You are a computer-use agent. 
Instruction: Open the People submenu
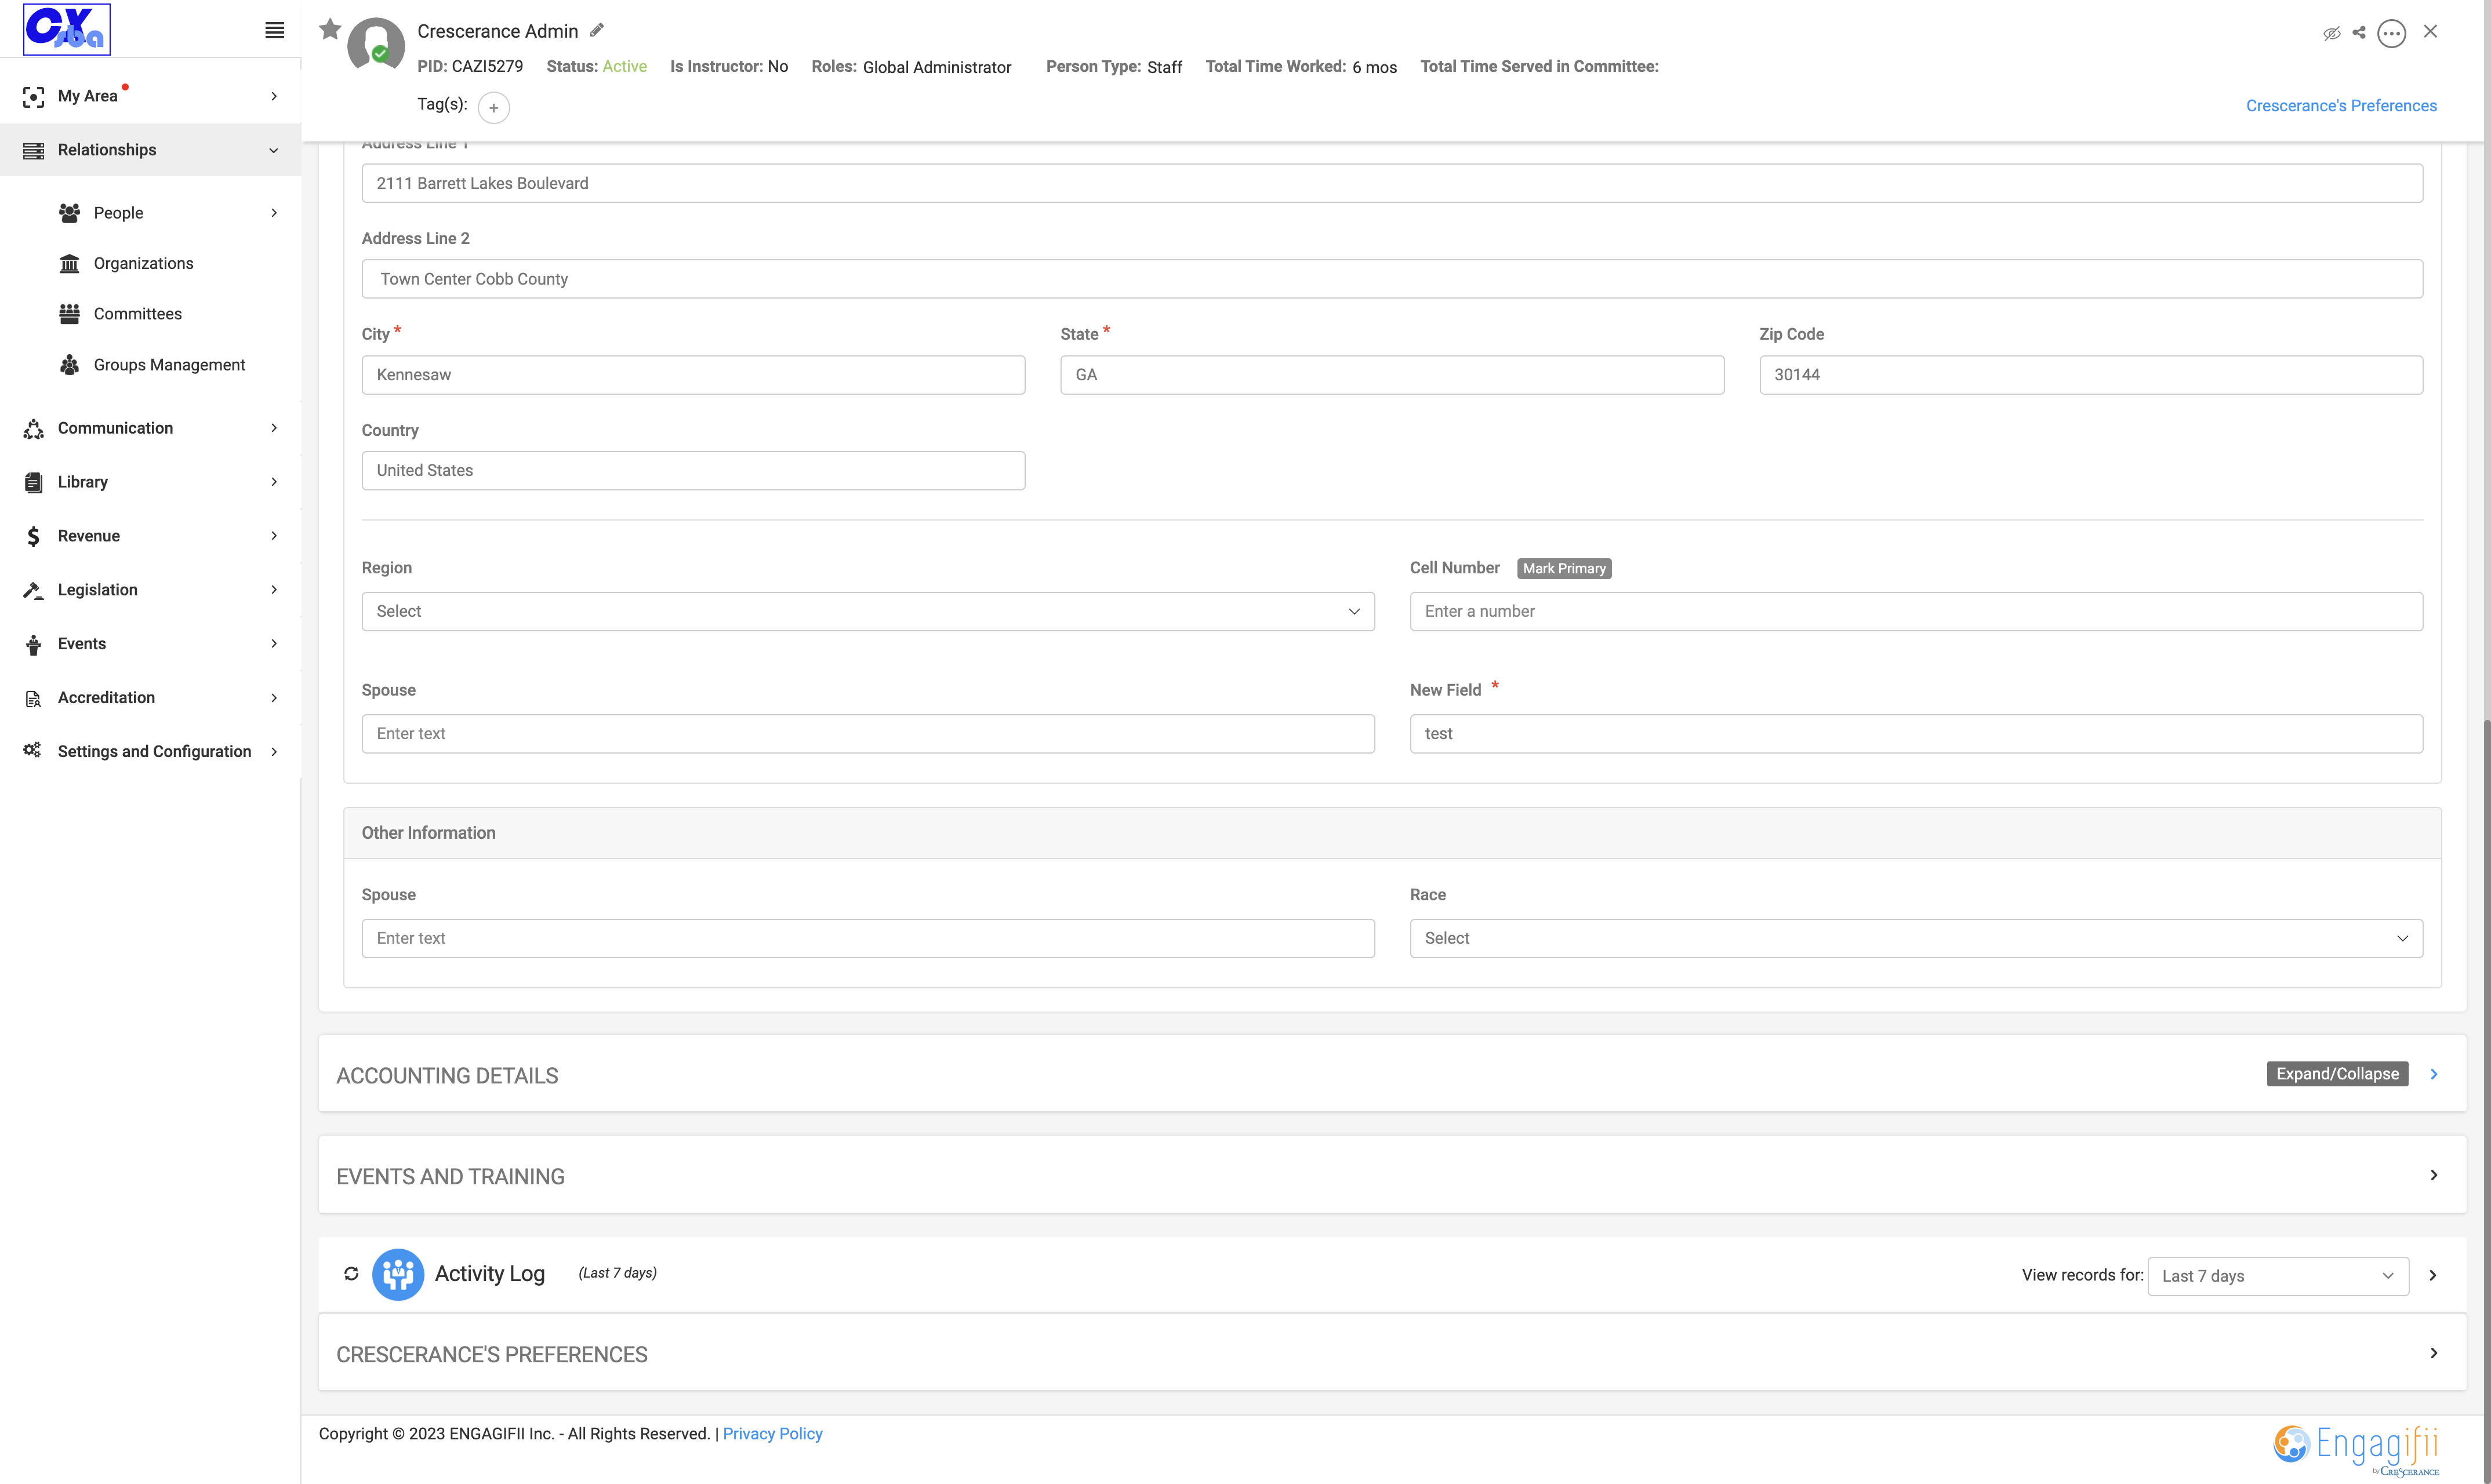coord(168,213)
